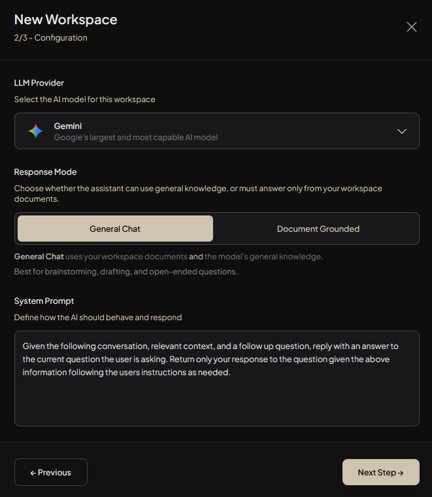
Task: Select the General Chat response mode
Action: tap(115, 229)
